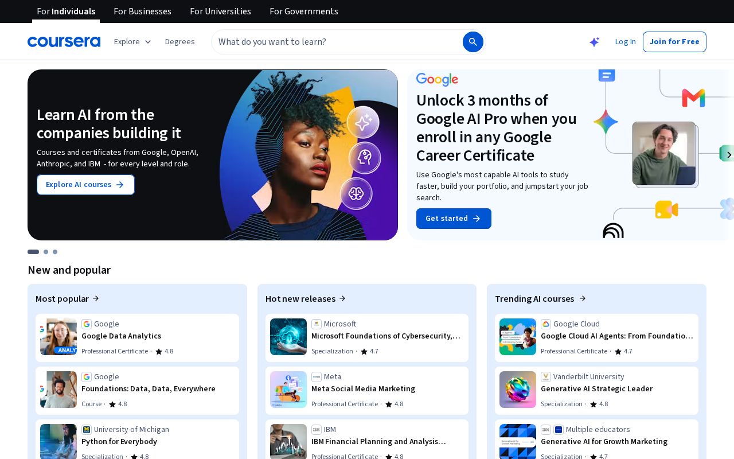Click the Gemini star icon in Google banner

606,122
